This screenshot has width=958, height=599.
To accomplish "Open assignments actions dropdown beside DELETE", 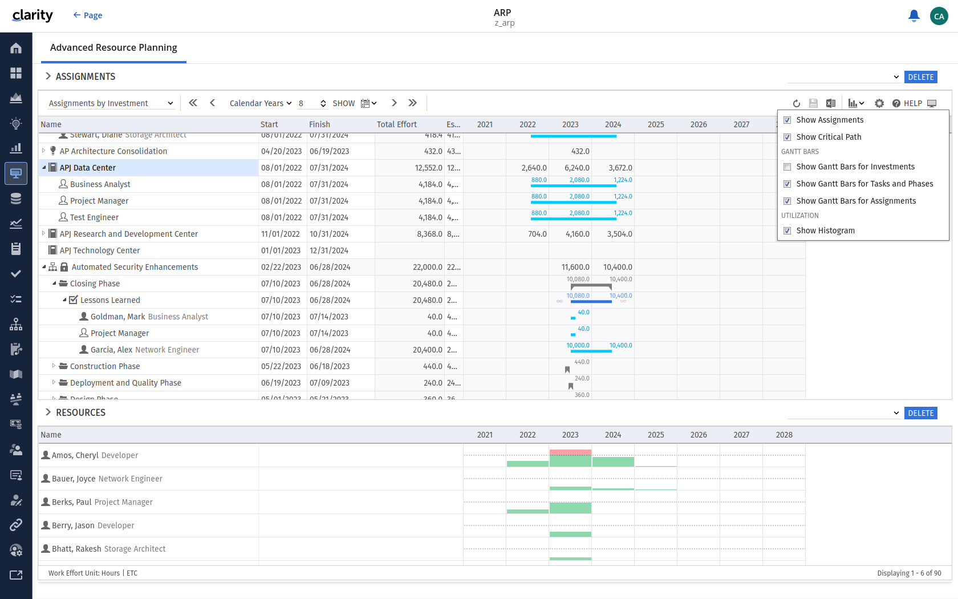I will pyautogui.click(x=843, y=77).
